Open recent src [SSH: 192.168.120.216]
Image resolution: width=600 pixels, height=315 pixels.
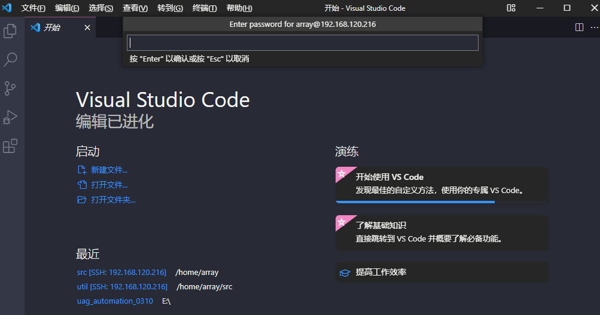[121, 272]
